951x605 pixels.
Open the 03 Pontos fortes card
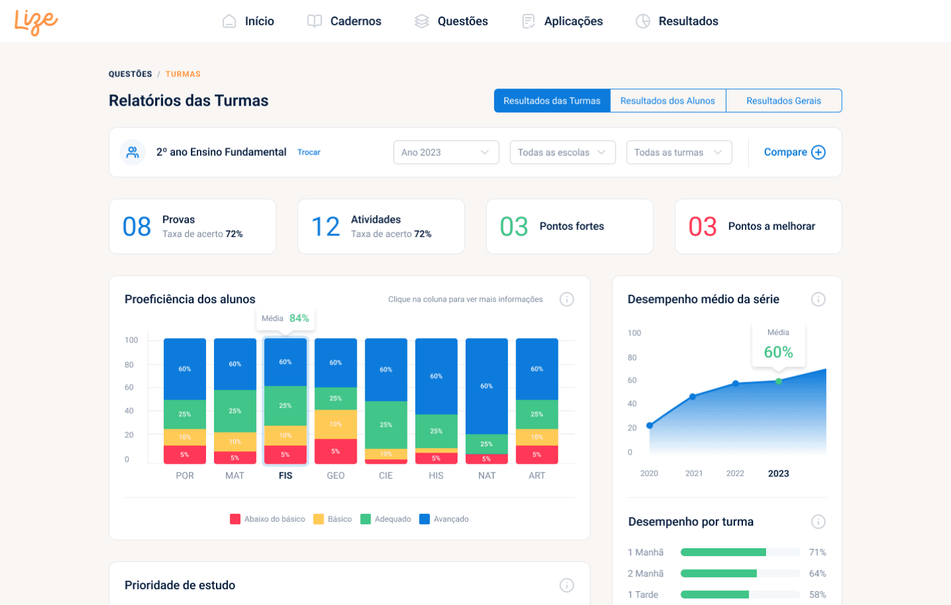570,227
